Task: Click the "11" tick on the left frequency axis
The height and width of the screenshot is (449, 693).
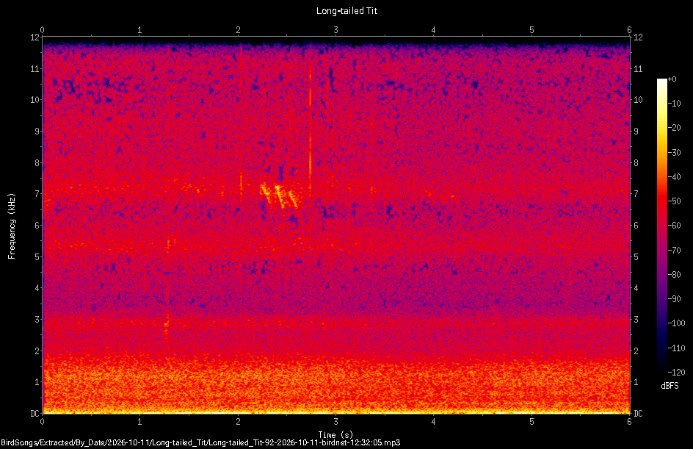Action: (x=35, y=68)
